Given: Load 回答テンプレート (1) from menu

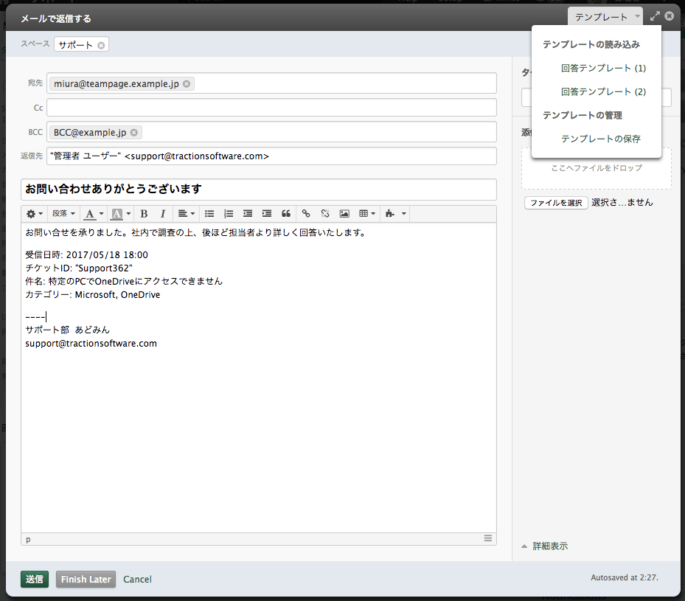Looking at the screenshot, I should pyautogui.click(x=602, y=69).
